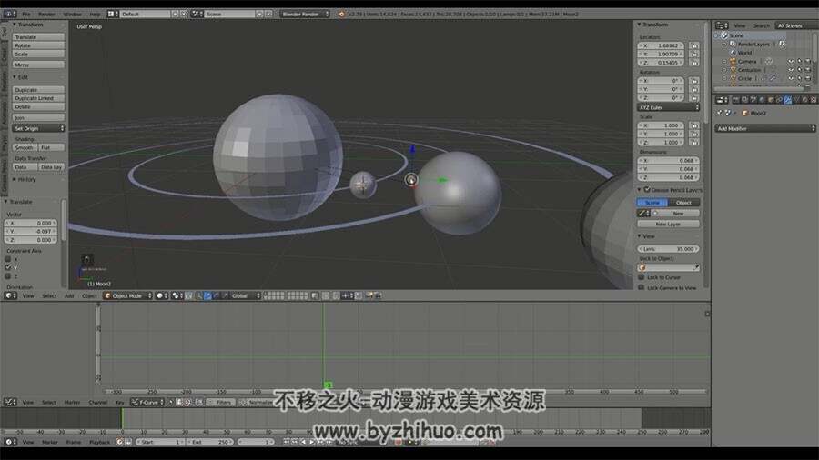Open the outliner editor type icon
The width and height of the screenshot is (819, 460).
[722, 25]
